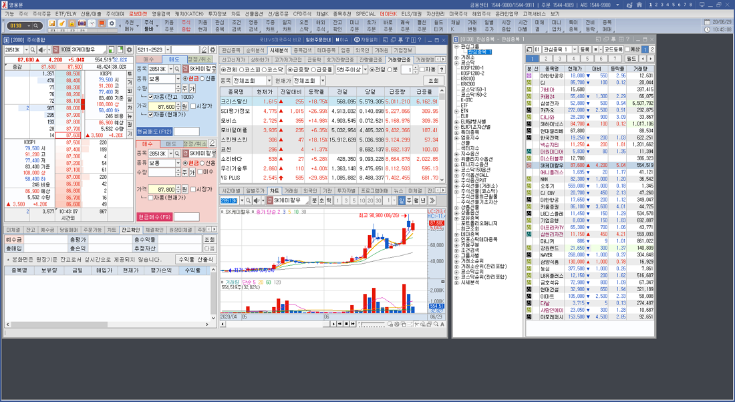Switch to the 신고신저가 tab

(x=233, y=59)
